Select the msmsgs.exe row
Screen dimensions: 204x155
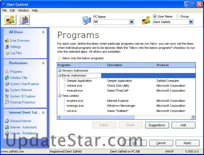[126, 106]
